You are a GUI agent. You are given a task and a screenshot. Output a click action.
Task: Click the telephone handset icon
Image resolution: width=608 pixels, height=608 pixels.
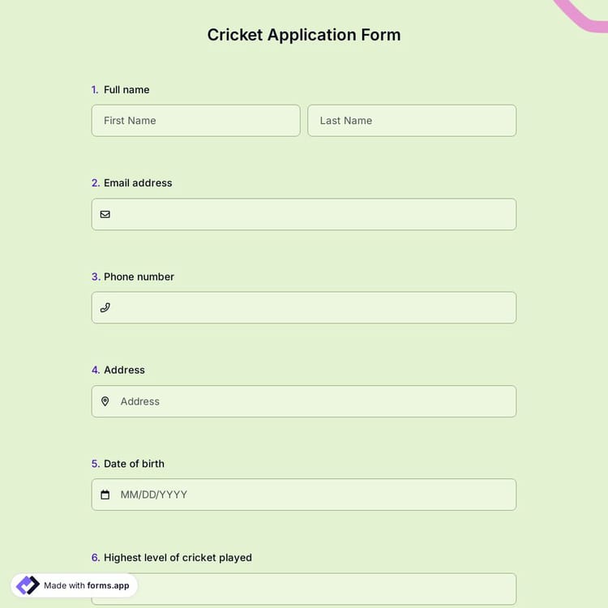(105, 308)
